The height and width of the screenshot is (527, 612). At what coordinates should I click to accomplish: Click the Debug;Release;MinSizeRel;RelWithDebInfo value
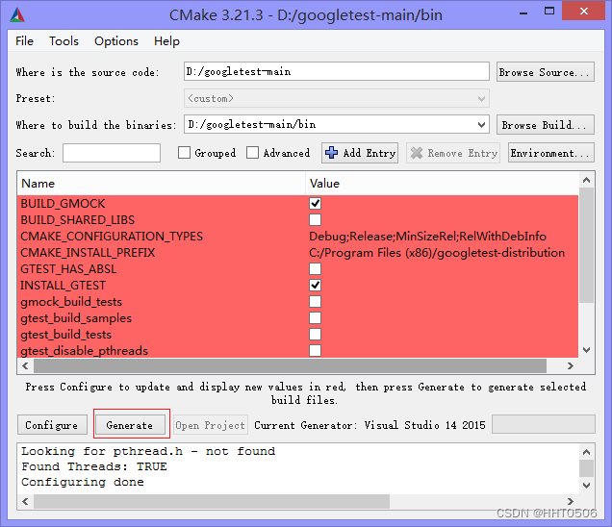(x=428, y=237)
